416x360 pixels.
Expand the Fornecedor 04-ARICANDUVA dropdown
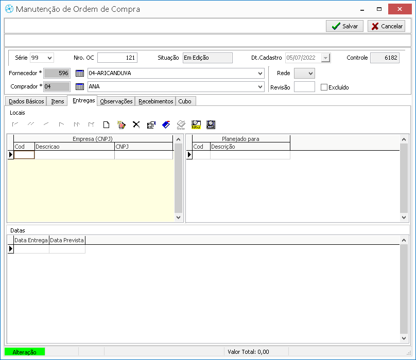260,73
